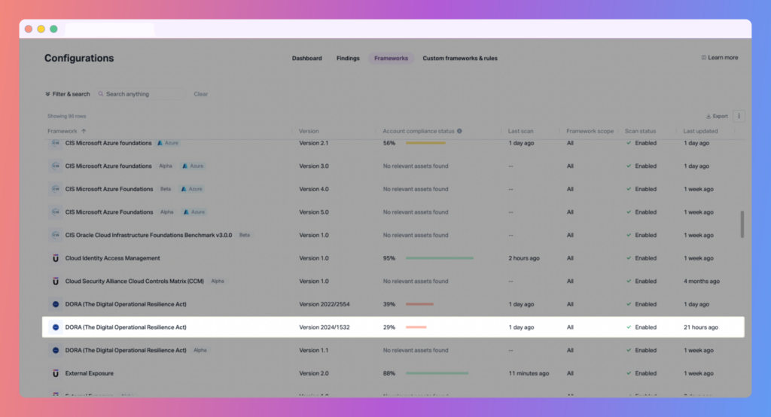Click the Last updated column header

(x=700, y=131)
